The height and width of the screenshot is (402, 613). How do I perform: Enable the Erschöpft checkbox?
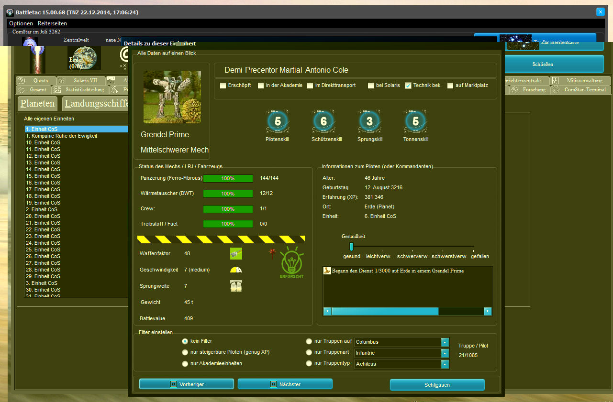(223, 86)
